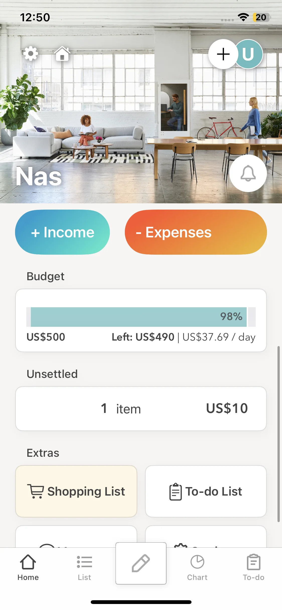Open the Shopping List extra

76,491
